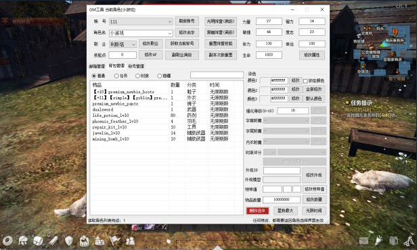Click the 修改名字 button
The image size is (417, 250).
click(187, 32)
